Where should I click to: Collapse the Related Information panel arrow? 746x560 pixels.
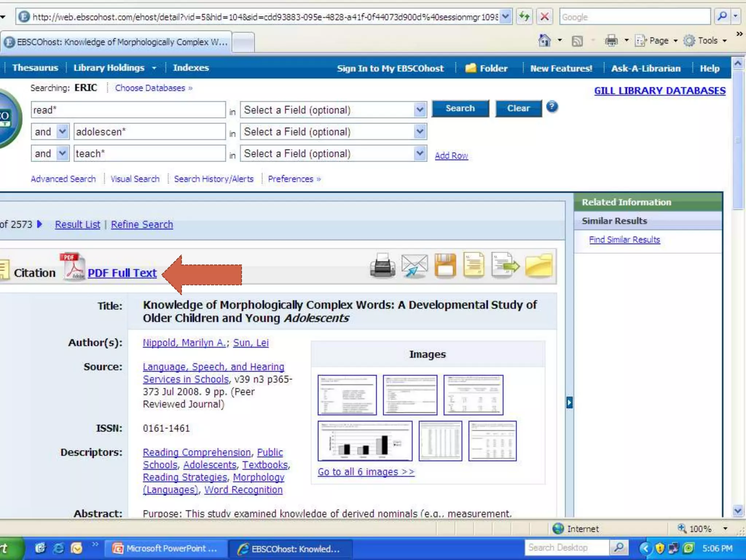(x=569, y=402)
